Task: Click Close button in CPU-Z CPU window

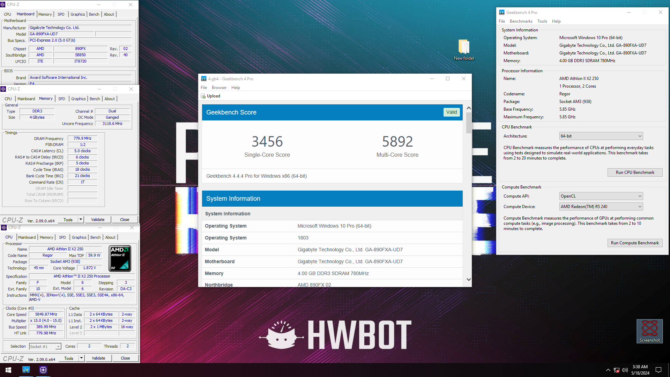Action: (125, 358)
